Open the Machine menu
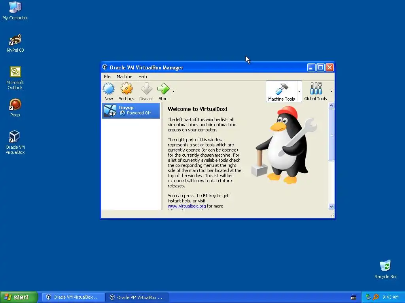 pyautogui.click(x=124, y=77)
